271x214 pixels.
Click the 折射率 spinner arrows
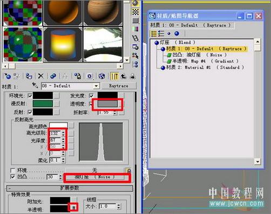pyautogui.click(x=115, y=113)
